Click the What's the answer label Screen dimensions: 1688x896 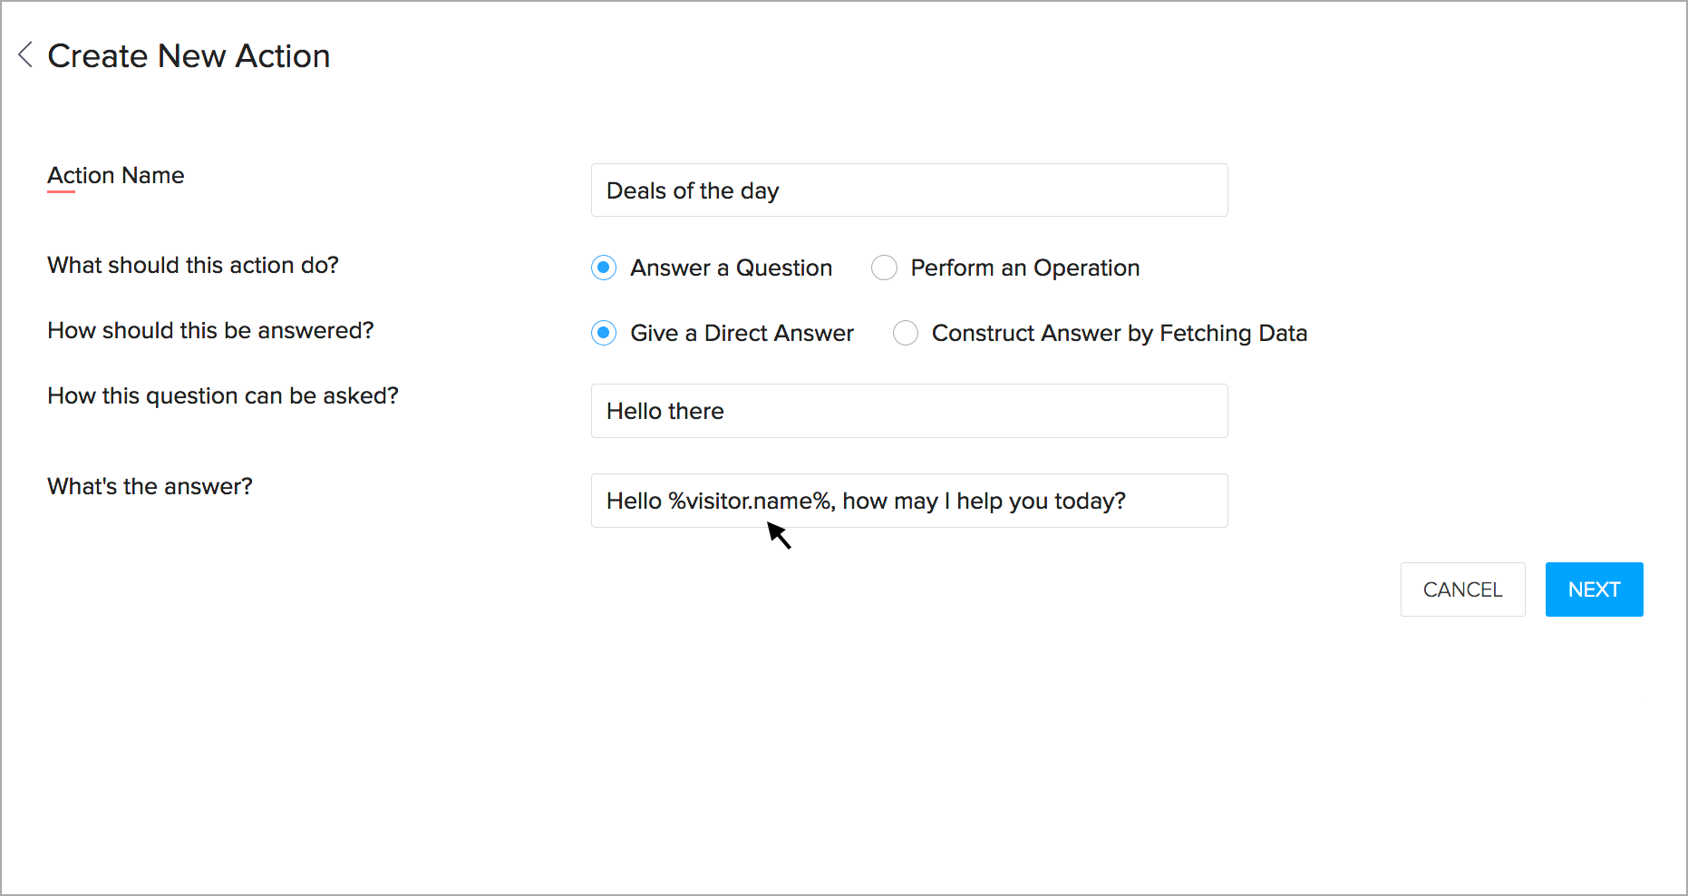150,486
